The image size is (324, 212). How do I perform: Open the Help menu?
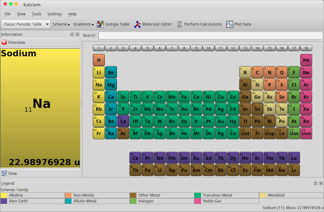tap(72, 14)
